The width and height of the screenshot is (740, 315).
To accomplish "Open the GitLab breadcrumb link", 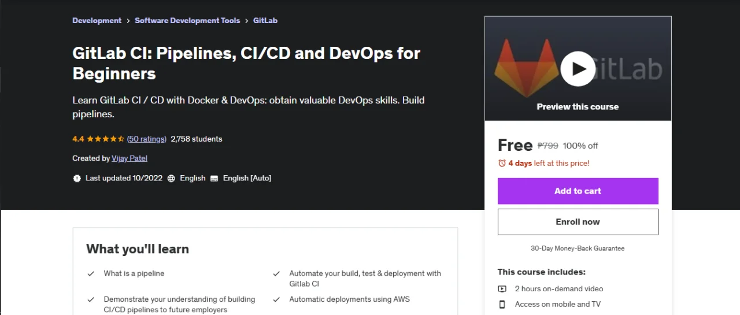I will [265, 20].
